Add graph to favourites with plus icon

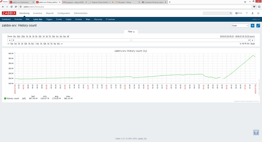pyautogui.click(x=253, y=26)
